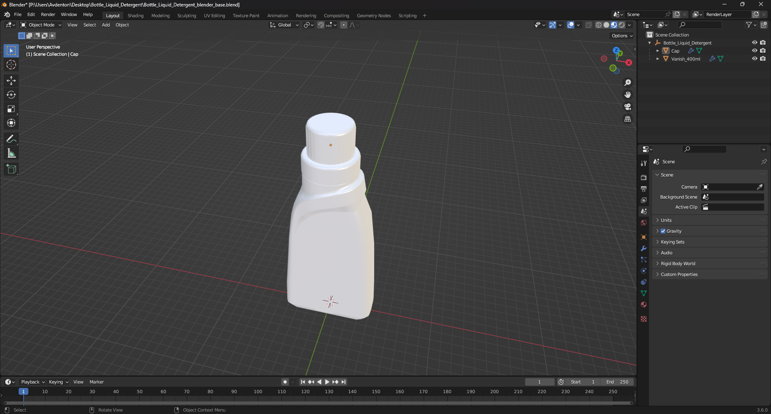Open Active Tool properties tab
The image size is (771, 414).
pyautogui.click(x=644, y=163)
